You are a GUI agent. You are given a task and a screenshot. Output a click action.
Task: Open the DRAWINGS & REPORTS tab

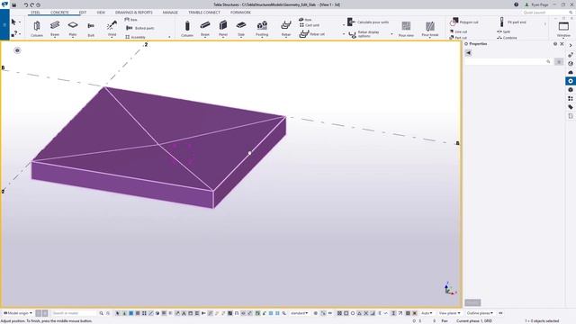point(134,13)
